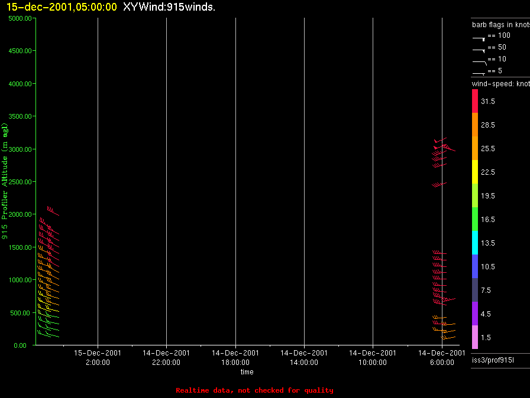Screen dimensions: 530x398
Task: Click the 14-Dec-2001 6:00:00 time label
Action: click(442, 357)
